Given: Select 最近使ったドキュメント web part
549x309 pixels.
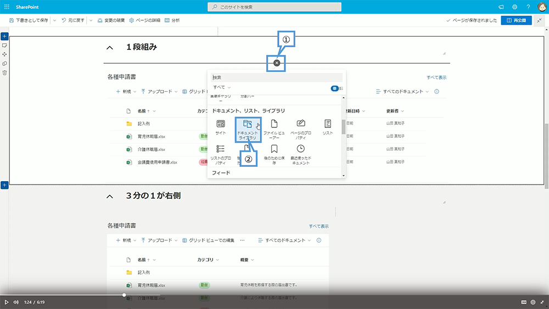Looking at the screenshot, I should (x=301, y=155).
